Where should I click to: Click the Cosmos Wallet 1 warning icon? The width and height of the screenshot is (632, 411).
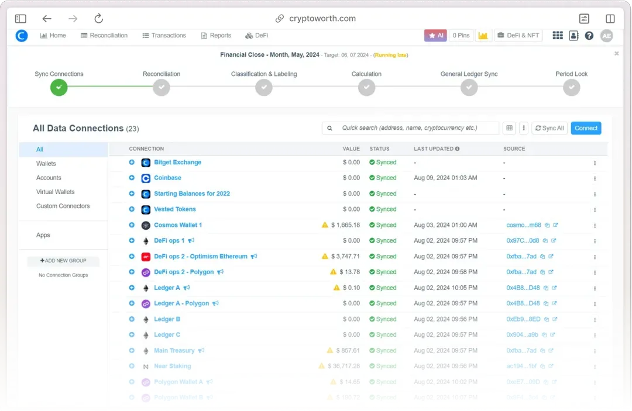325,225
